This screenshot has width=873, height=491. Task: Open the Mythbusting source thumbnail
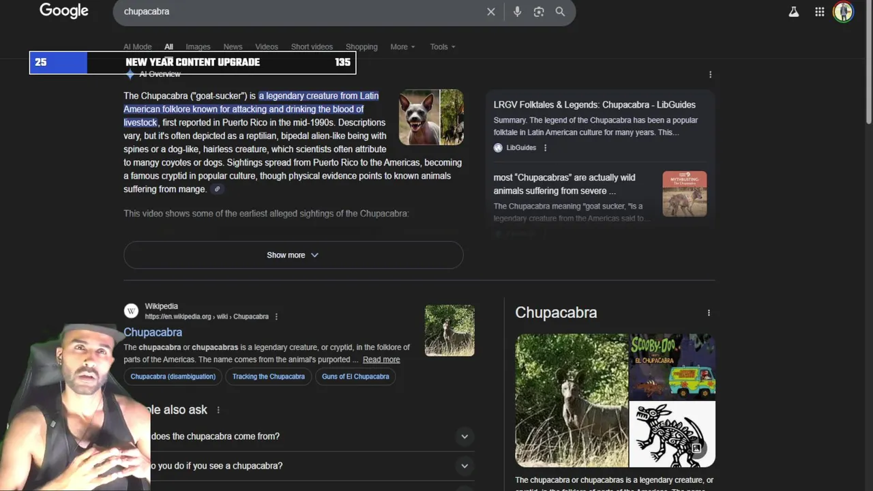(685, 194)
